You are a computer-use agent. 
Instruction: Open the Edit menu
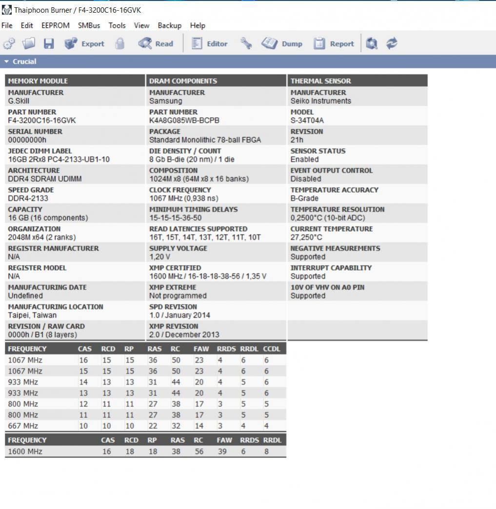27,25
